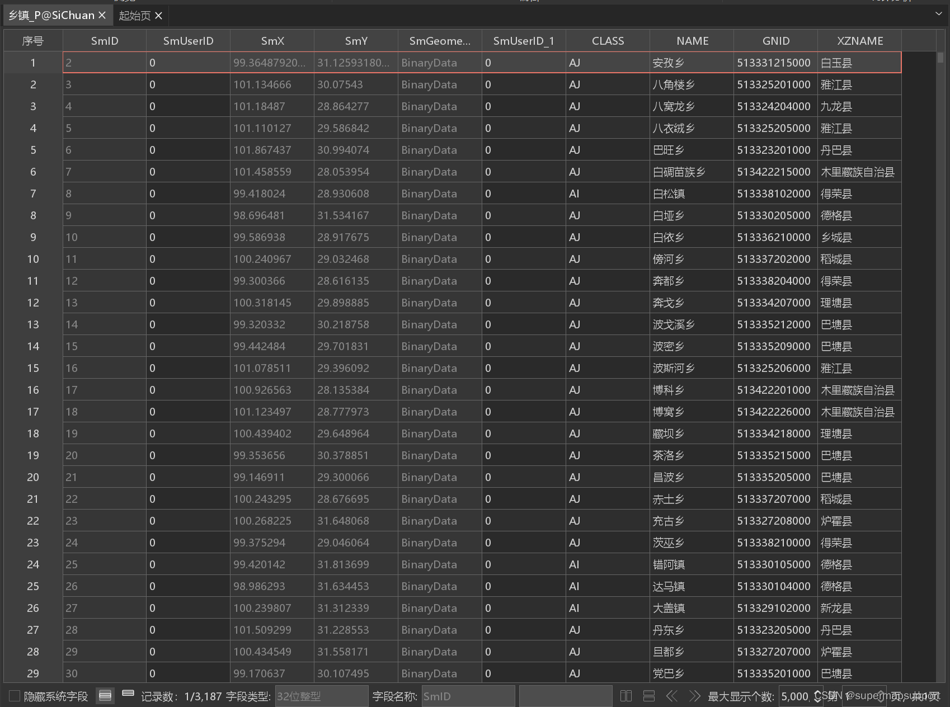950x707 pixels.
Task: Click XZNAME cell 新龙县
Action: point(859,608)
